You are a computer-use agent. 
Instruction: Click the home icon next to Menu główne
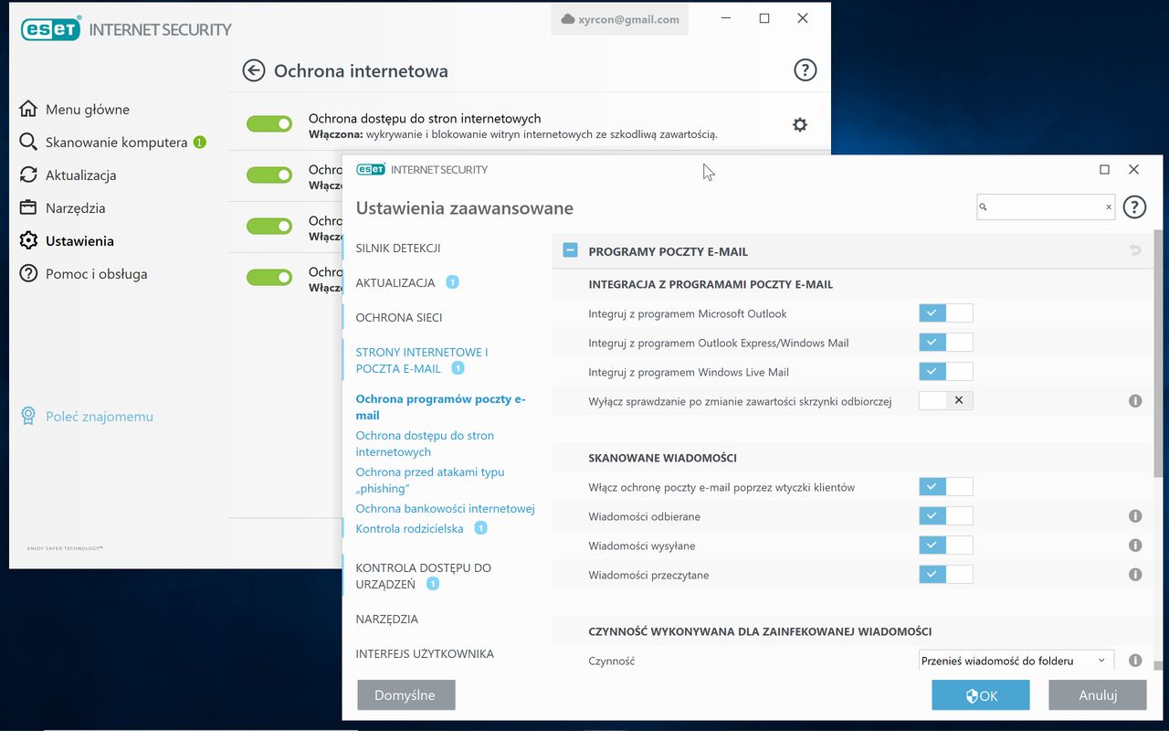28,109
